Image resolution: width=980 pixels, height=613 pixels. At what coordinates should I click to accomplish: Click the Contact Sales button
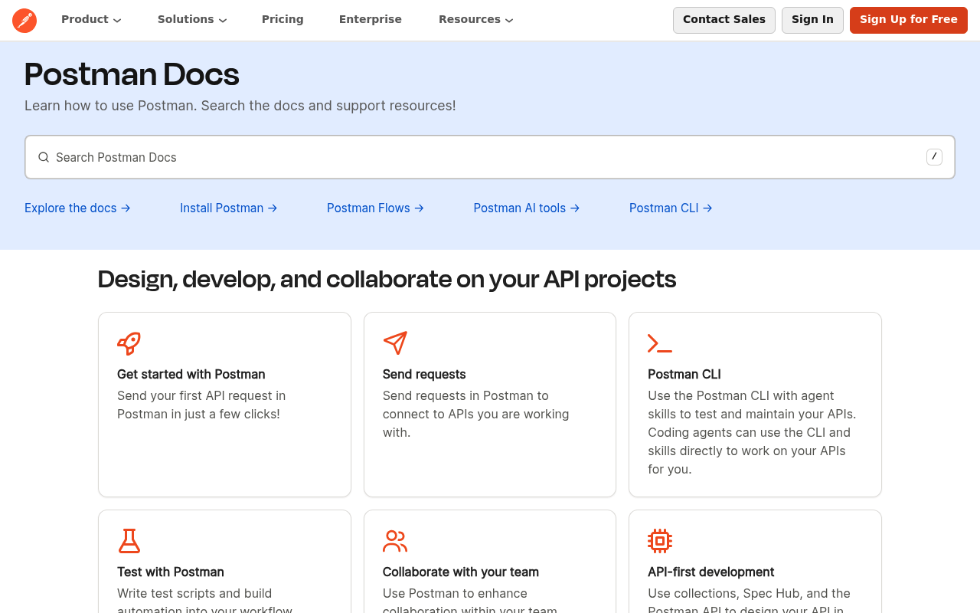pyautogui.click(x=724, y=20)
